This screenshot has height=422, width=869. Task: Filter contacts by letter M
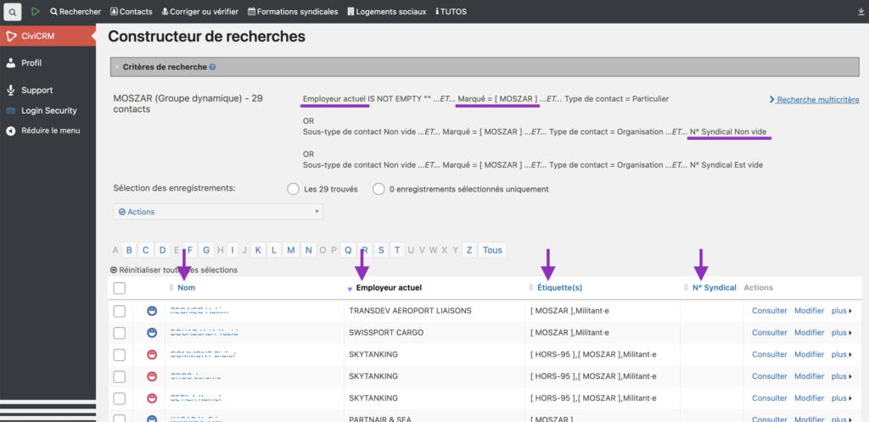[x=290, y=250]
